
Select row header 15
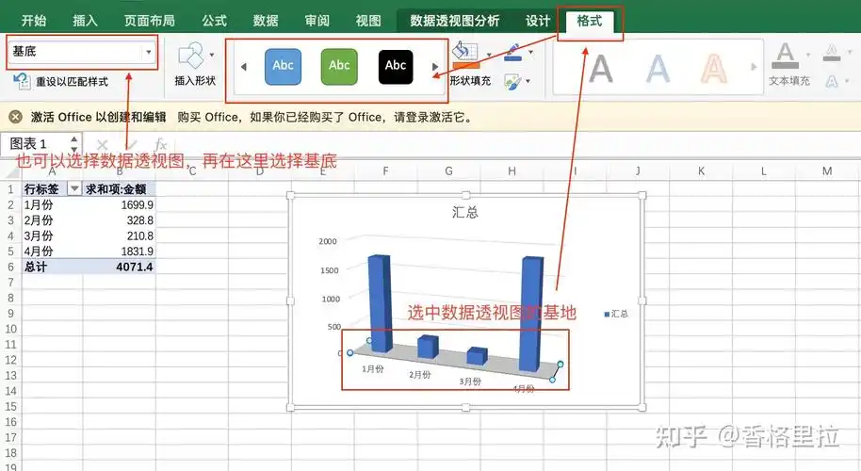click(10, 407)
